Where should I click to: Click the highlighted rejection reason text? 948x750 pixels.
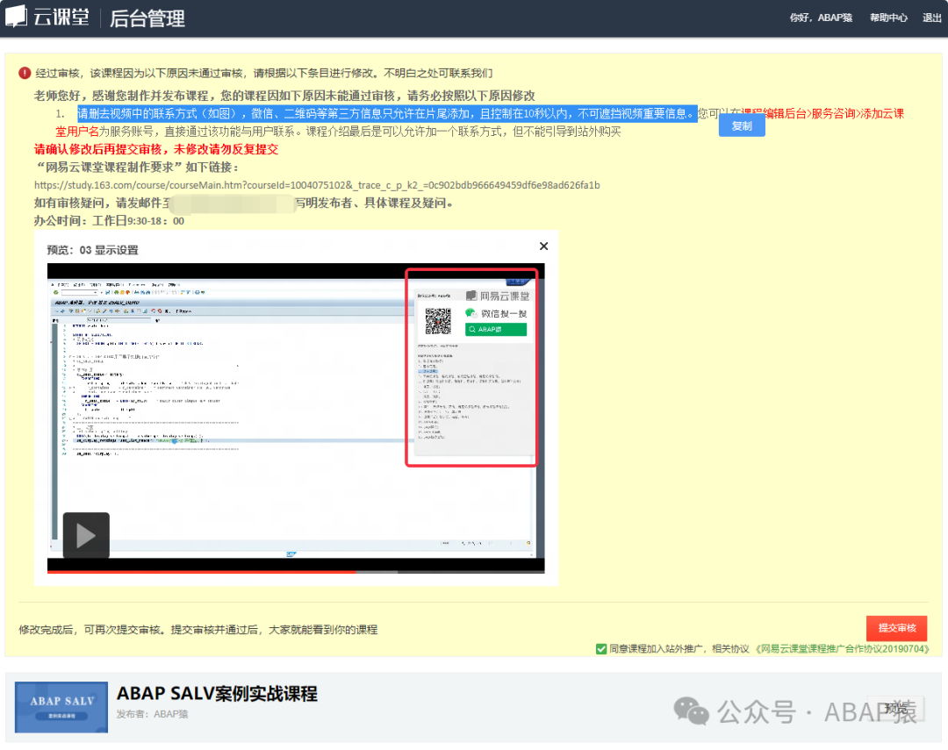coord(387,114)
